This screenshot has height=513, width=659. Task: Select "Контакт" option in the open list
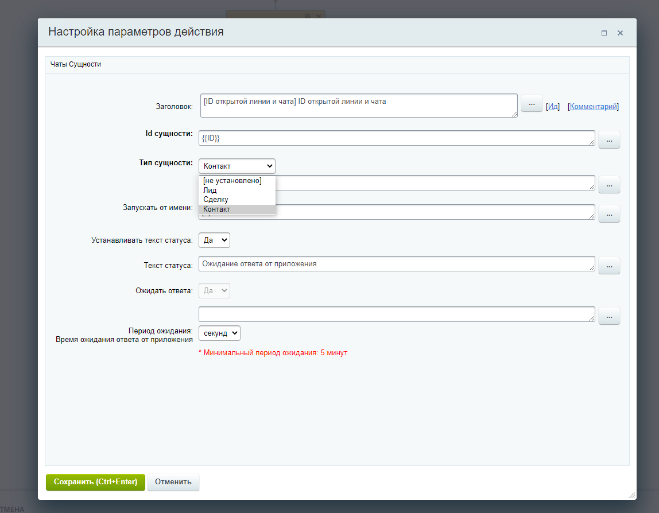pos(217,209)
